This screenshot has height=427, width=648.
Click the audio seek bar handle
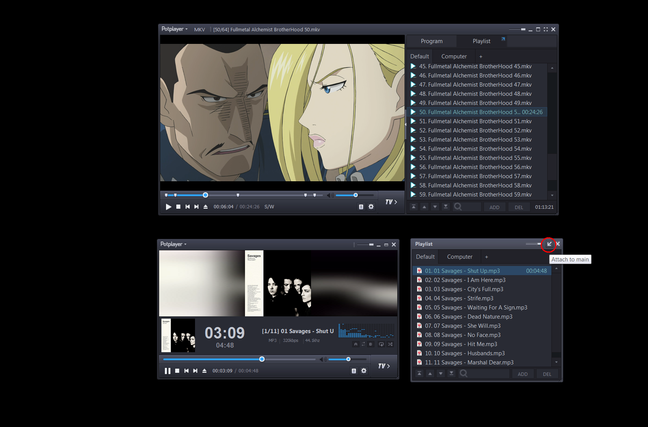pyautogui.click(x=262, y=359)
